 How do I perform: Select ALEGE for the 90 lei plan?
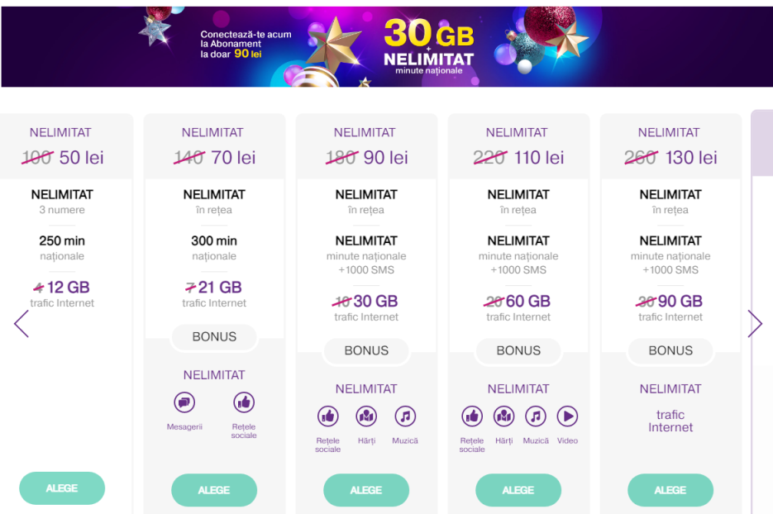366,490
